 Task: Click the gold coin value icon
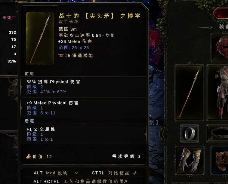(x=28, y=156)
